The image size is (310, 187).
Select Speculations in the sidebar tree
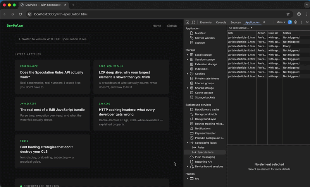[x=205, y=152]
